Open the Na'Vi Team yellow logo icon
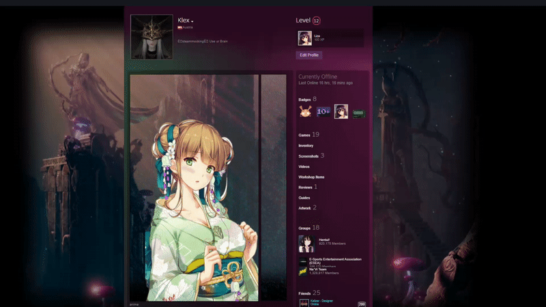 [x=302, y=272]
